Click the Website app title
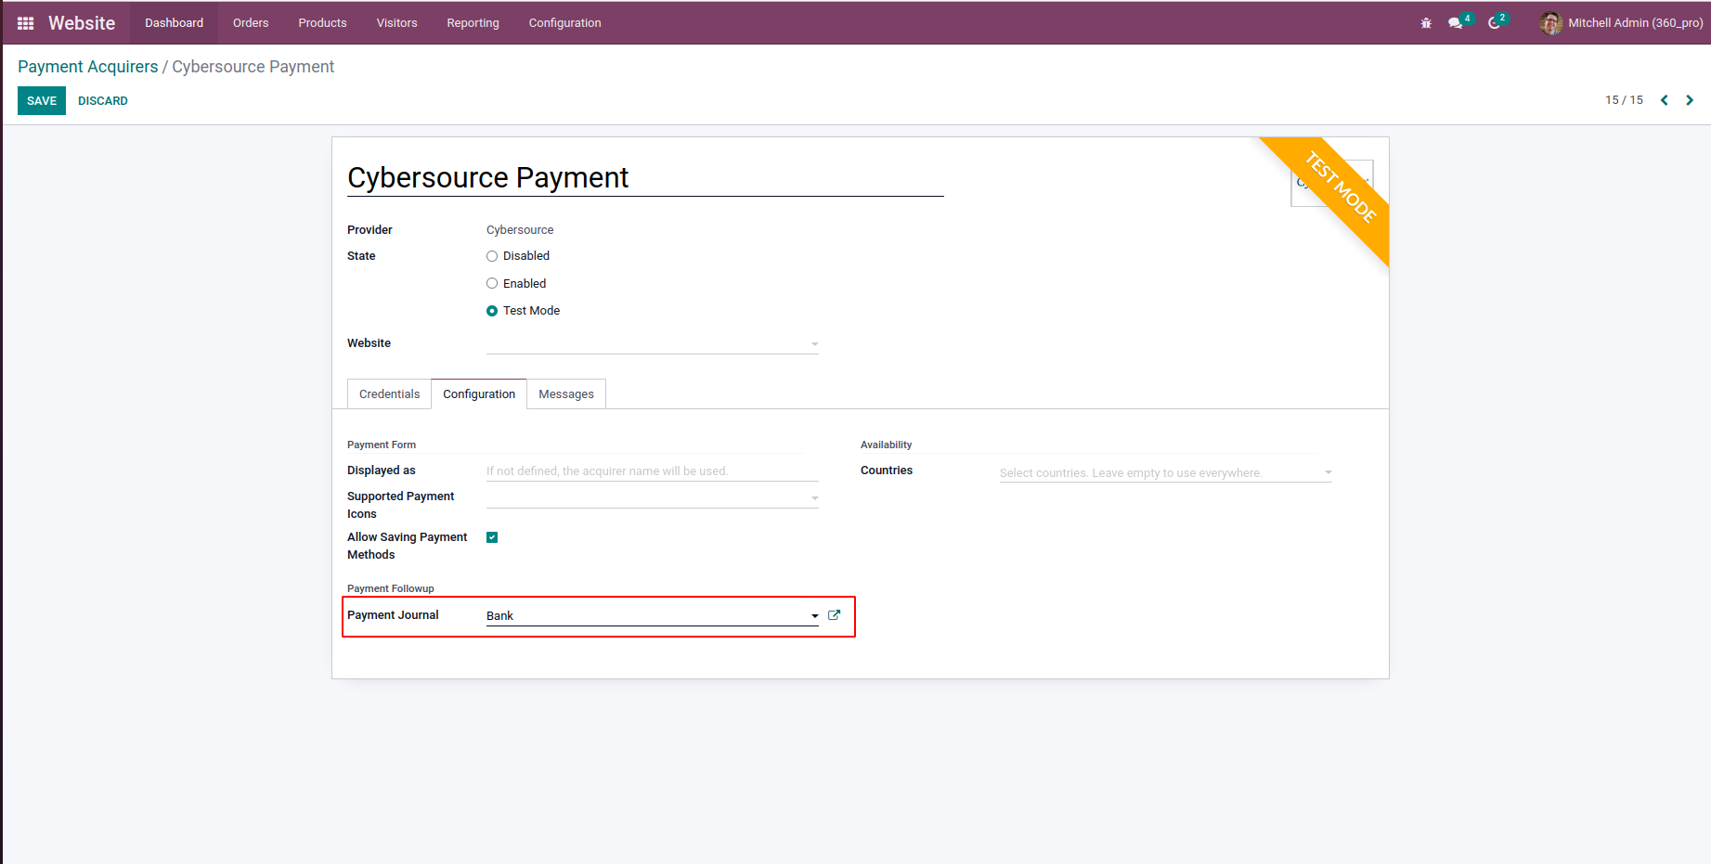The height and width of the screenshot is (864, 1711). click(x=82, y=23)
